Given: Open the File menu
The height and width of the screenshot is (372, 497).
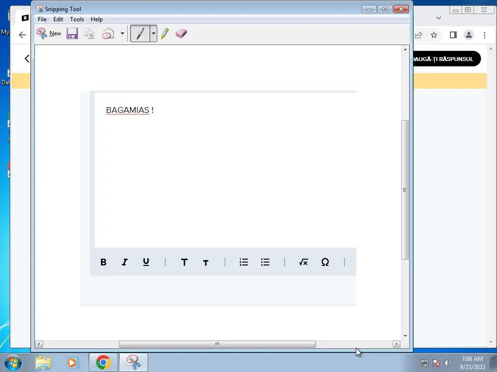Looking at the screenshot, I should (x=42, y=19).
